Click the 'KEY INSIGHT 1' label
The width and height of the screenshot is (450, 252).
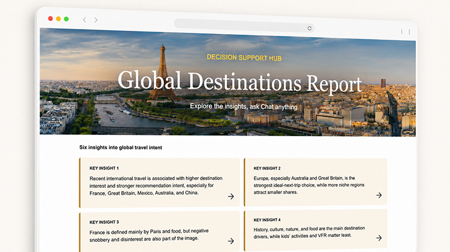[x=104, y=168]
